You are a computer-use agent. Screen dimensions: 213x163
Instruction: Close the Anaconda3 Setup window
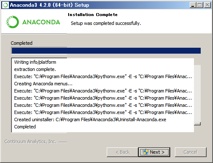pyautogui.click(x=207, y=5)
